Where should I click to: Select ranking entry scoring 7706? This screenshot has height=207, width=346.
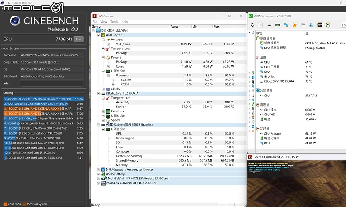43,114
